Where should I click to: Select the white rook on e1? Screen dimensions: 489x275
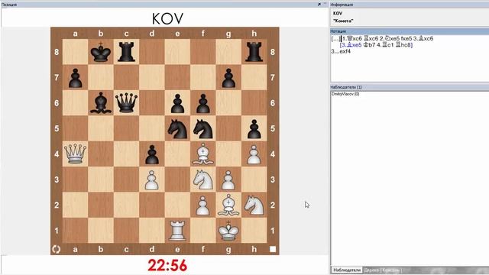177,231
